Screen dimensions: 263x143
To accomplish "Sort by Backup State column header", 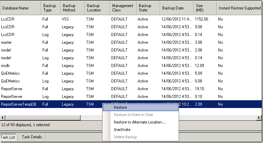I will [147, 8].
